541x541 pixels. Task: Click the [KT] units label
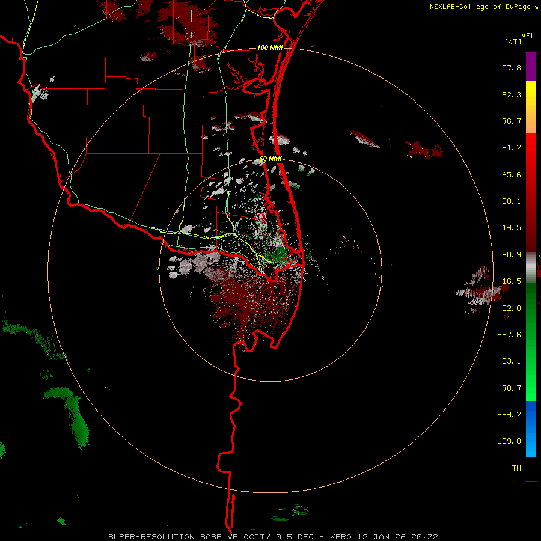(x=513, y=41)
